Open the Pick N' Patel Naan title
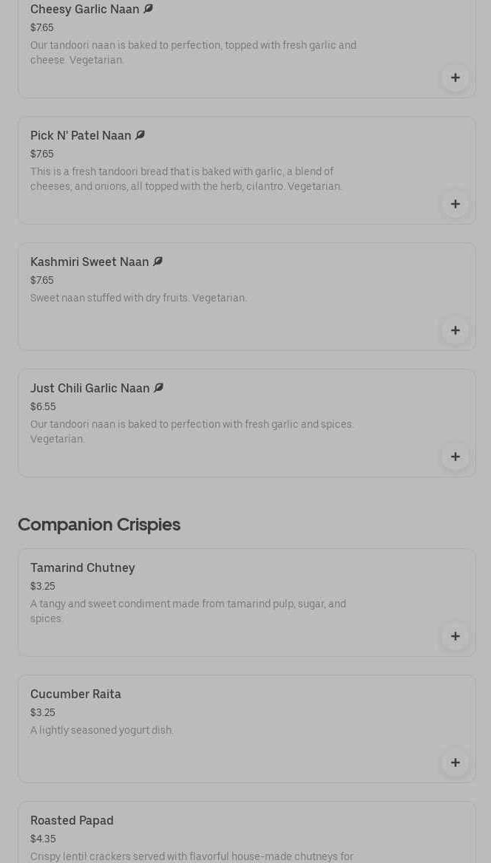The width and height of the screenshot is (491, 863). [81, 136]
